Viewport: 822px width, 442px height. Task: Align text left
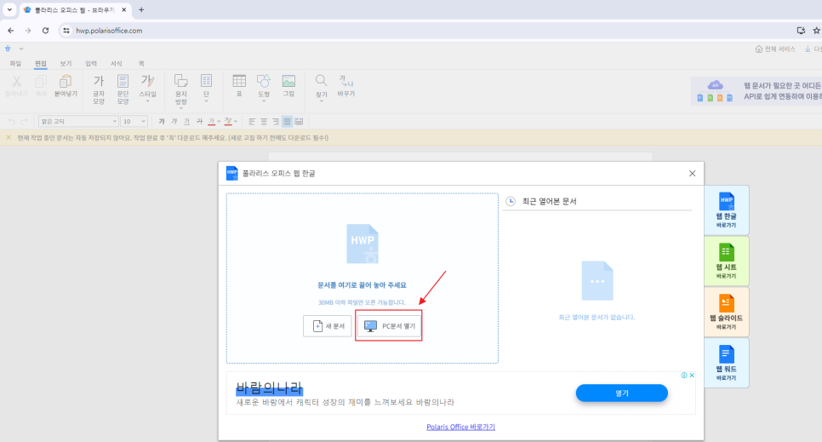tap(252, 121)
